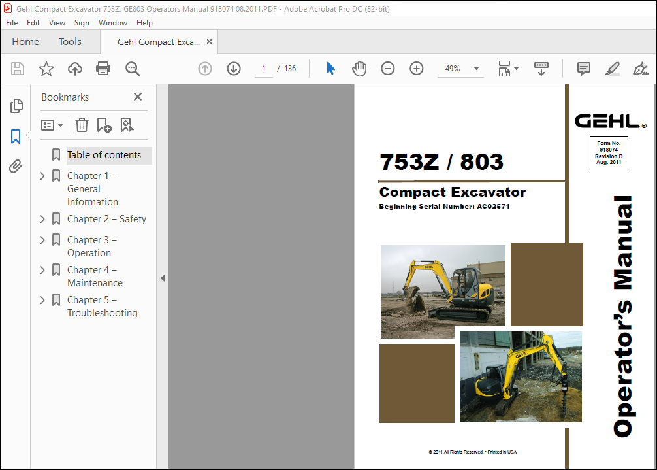The width and height of the screenshot is (657, 470).
Task: Expand Chapter 3 Operation bookmark
Action: tap(42, 240)
